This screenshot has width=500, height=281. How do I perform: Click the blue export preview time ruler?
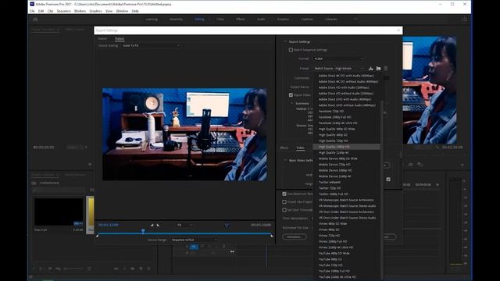pyautogui.click(x=184, y=233)
